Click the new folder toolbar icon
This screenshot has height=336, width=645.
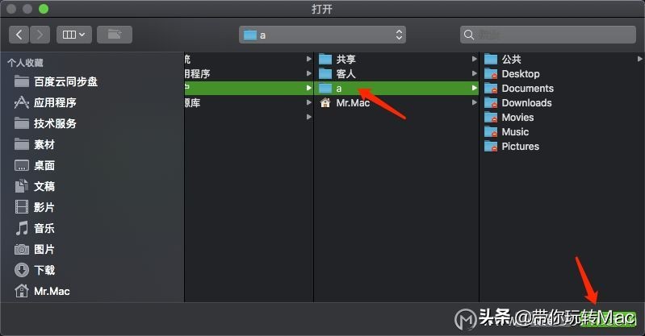point(114,35)
